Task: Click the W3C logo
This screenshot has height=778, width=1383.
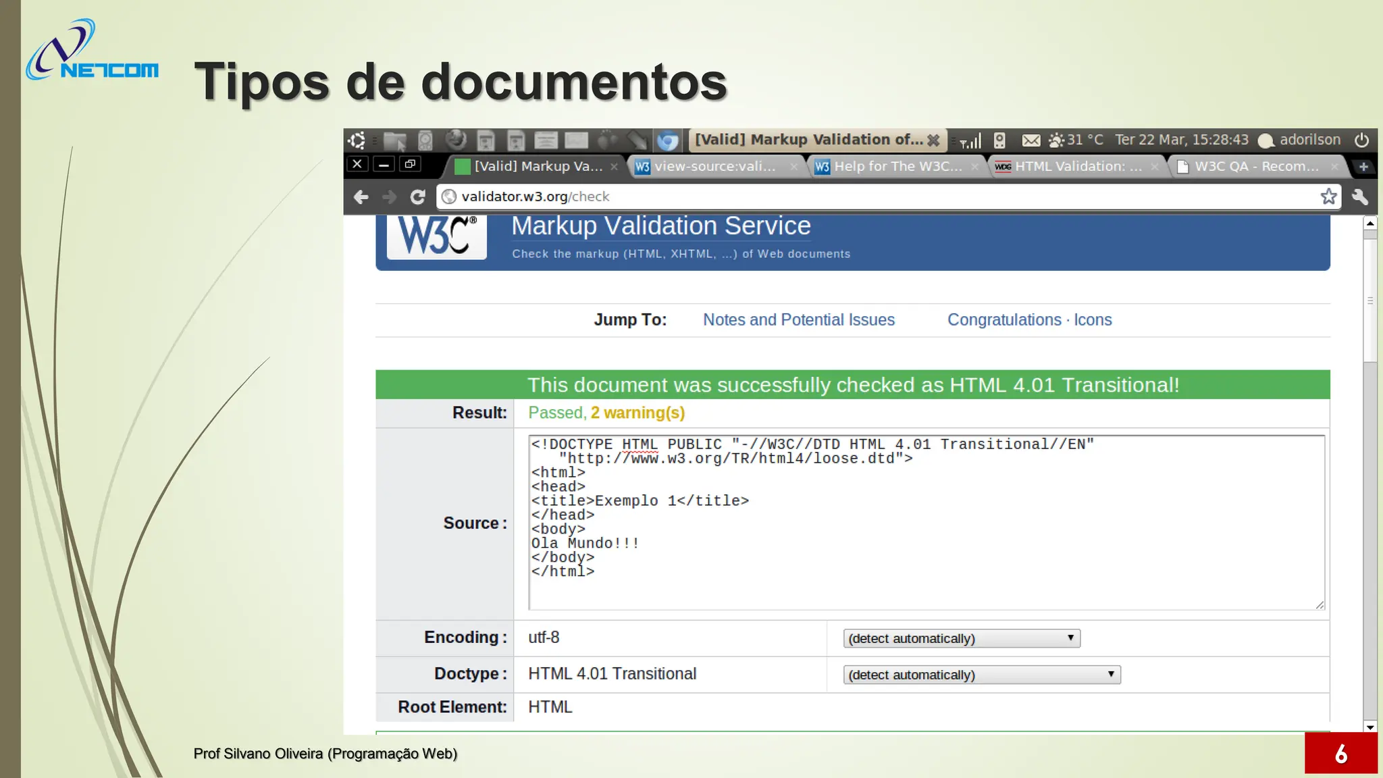Action: point(437,236)
